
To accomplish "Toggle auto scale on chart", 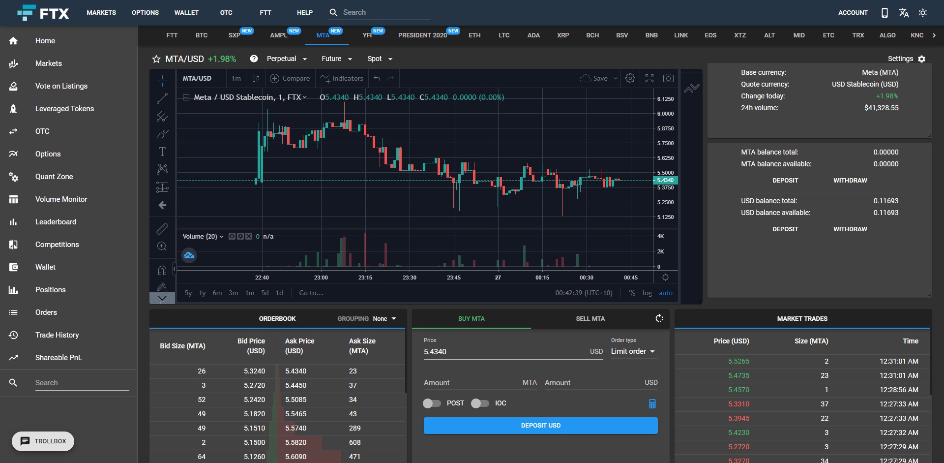I will pos(665,293).
